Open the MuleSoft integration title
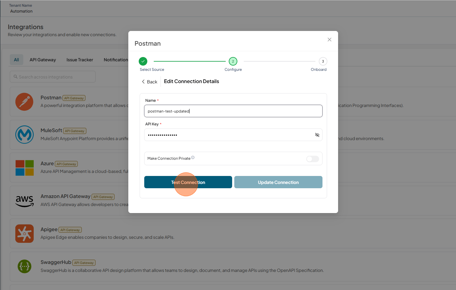456x290 pixels. pos(51,130)
